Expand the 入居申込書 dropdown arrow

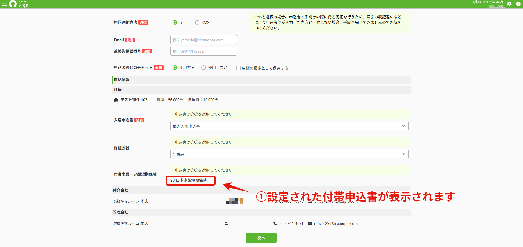pos(404,126)
